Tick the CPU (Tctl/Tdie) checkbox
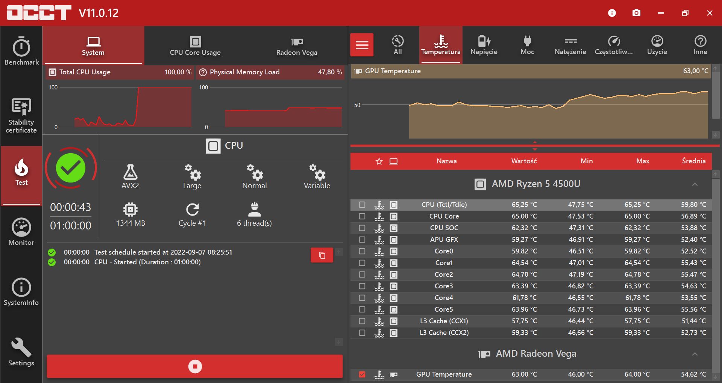 (362, 205)
